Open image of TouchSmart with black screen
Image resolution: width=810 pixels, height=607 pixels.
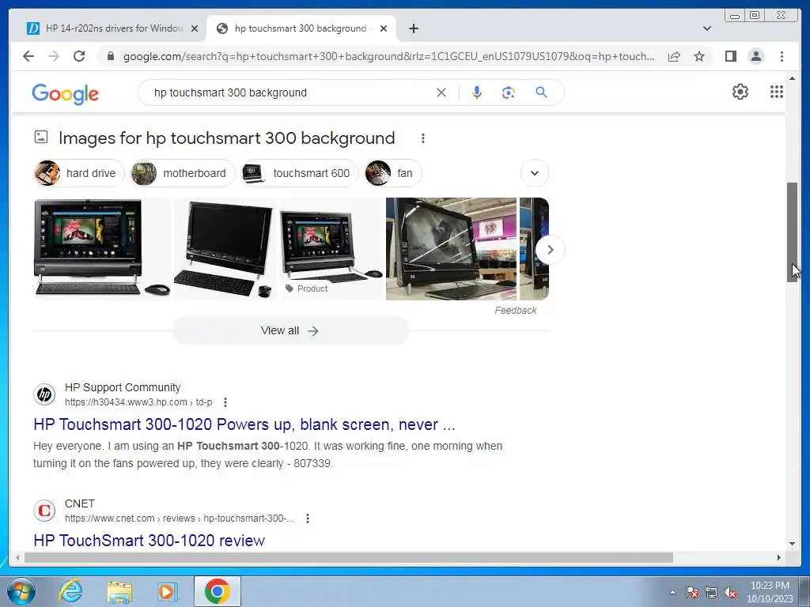225,249
